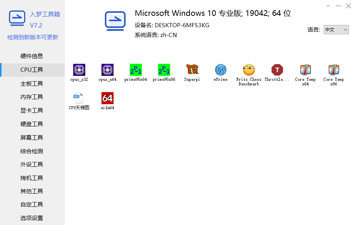
Task: Open 其他工具 in the sidebar
Action: click(x=32, y=191)
